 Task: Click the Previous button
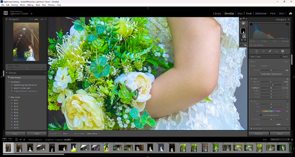(x=258, y=134)
